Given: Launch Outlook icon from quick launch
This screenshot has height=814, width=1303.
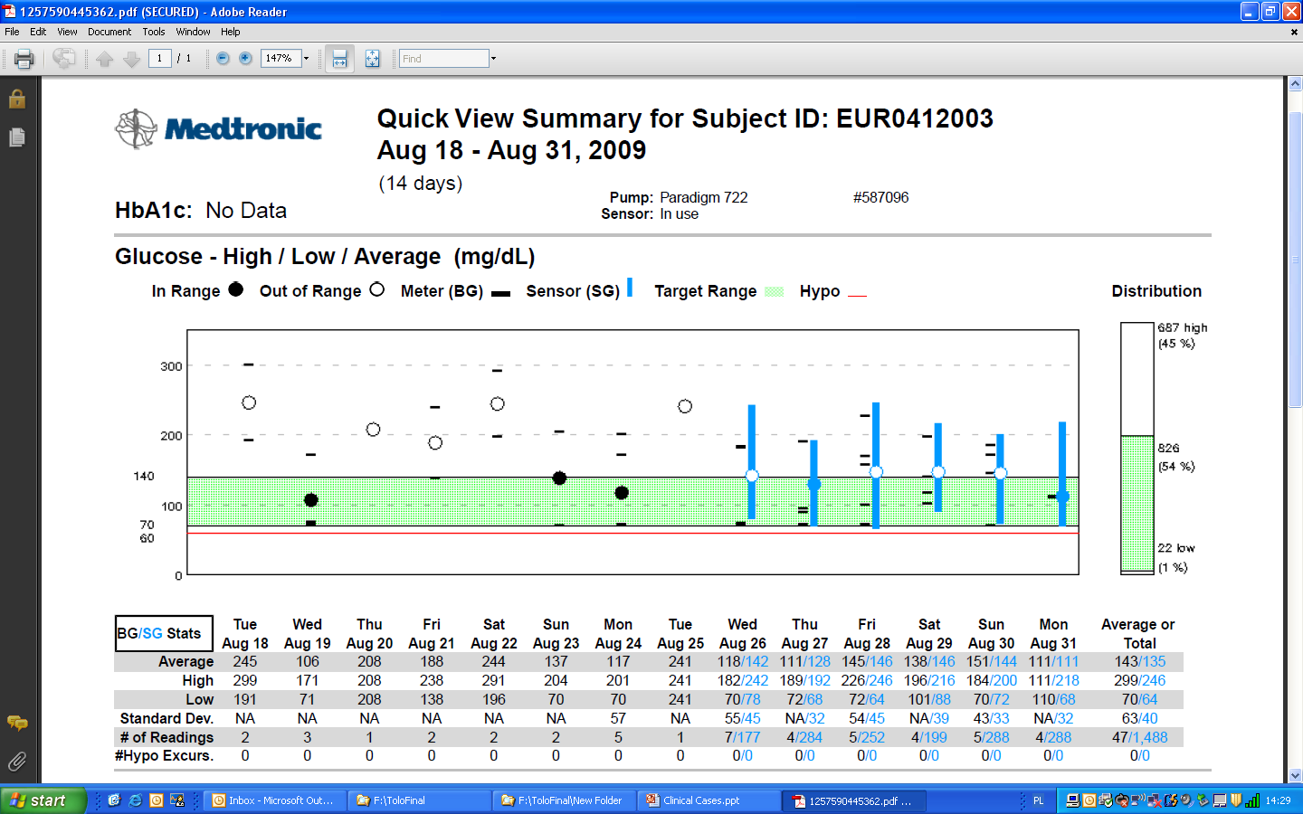Looking at the screenshot, I should [157, 800].
